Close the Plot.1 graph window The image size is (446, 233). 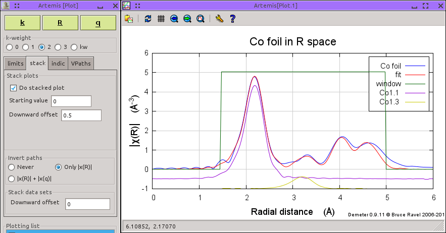point(440,6)
